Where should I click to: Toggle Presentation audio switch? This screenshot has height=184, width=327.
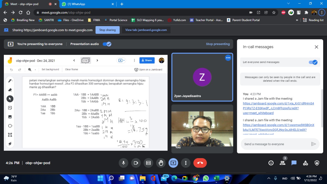point(107,44)
